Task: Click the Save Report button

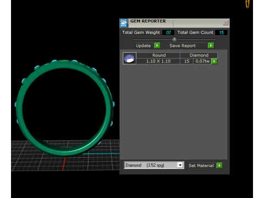Action: coord(188,46)
